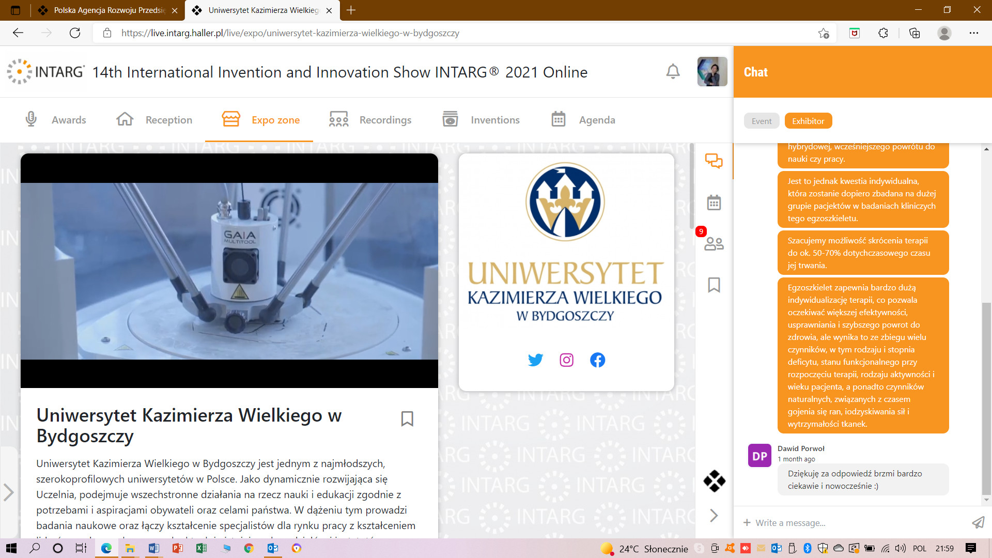Click the browser address bar URL

click(290, 33)
